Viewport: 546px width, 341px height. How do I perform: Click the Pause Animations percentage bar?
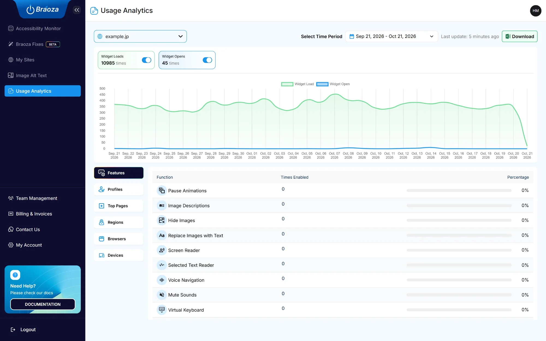pos(459,190)
